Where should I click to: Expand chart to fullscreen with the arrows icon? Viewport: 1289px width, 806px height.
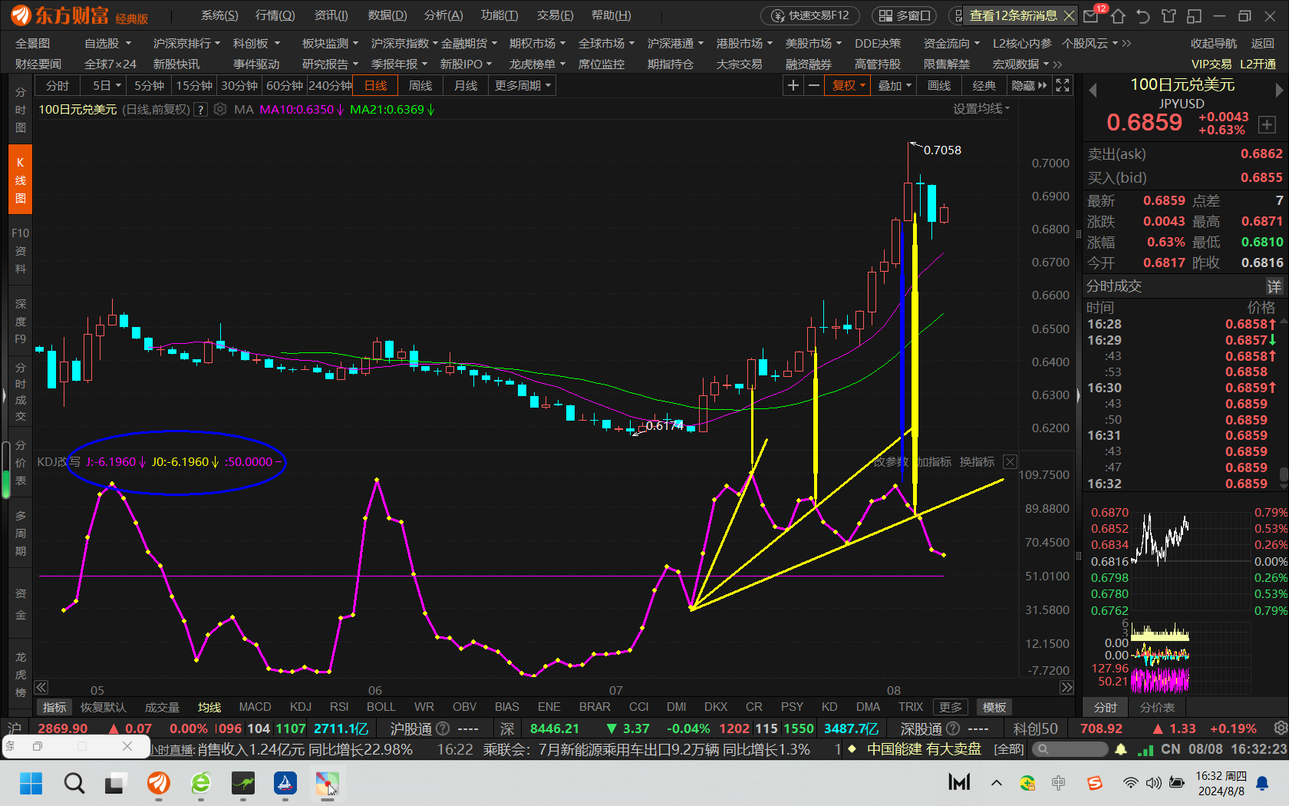tap(1063, 85)
